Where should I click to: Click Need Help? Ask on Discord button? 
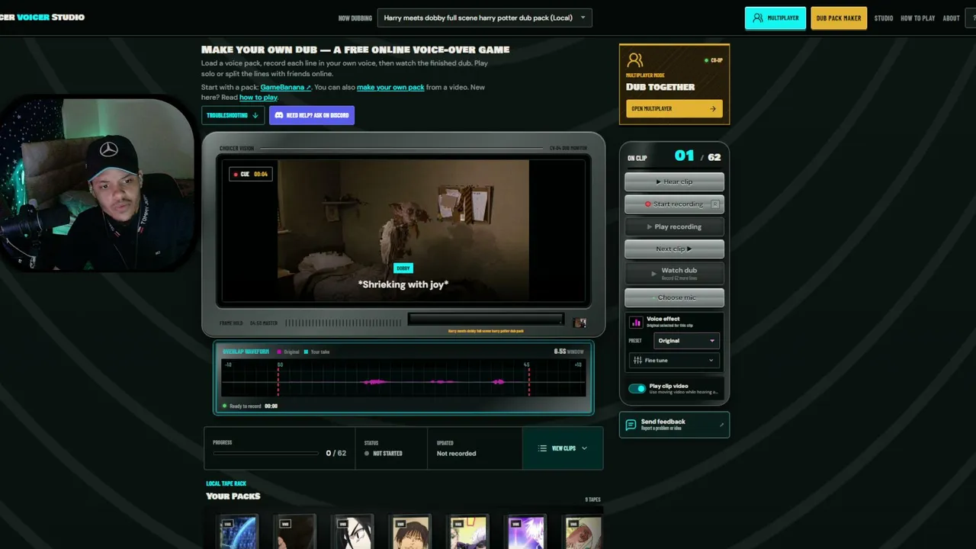click(312, 115)
